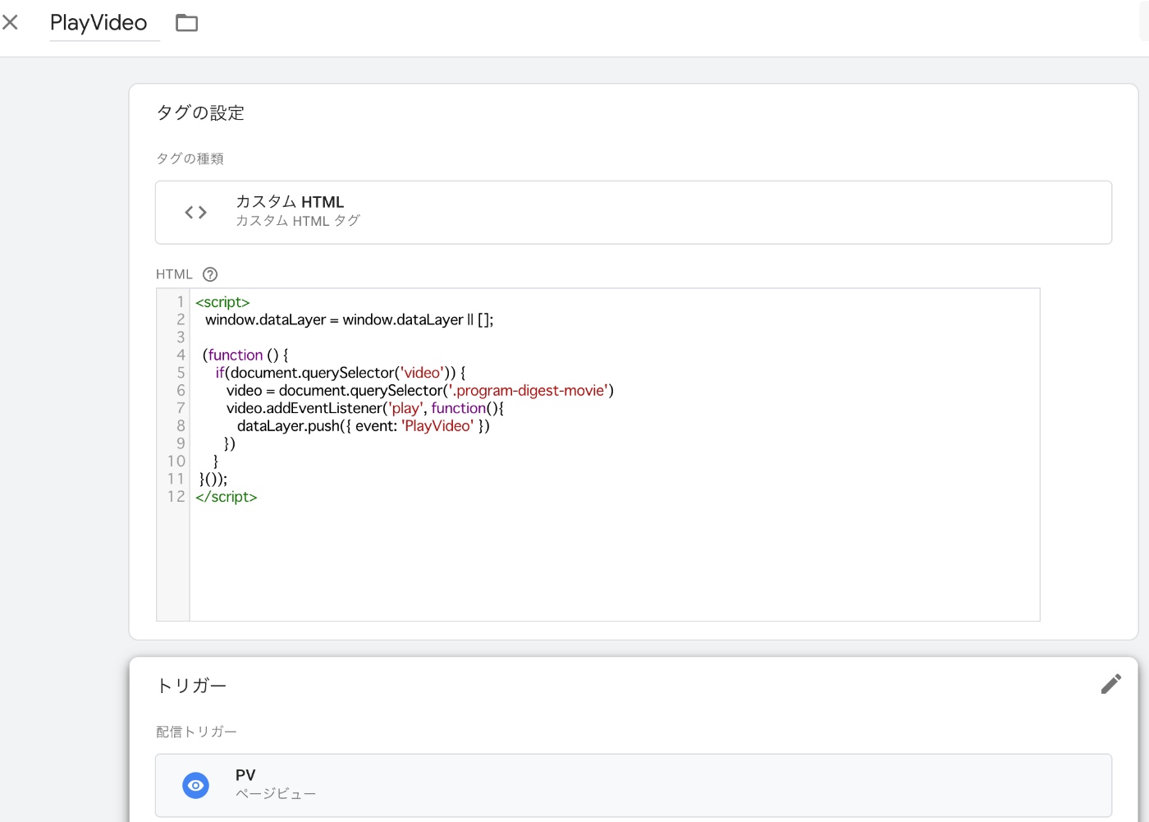This screenshot has width=1149, height=822.
Task: Click the if(document.querySelector('video')) line
Action: point(341,373)
